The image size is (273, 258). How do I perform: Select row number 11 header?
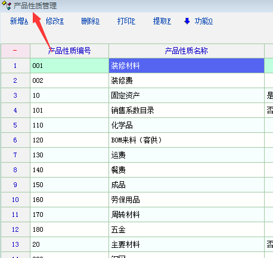pyautogui.click(x=15, y=215)
